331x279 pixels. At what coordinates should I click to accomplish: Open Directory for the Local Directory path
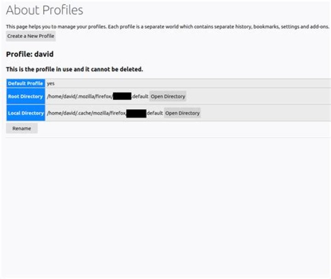[183, 113]
